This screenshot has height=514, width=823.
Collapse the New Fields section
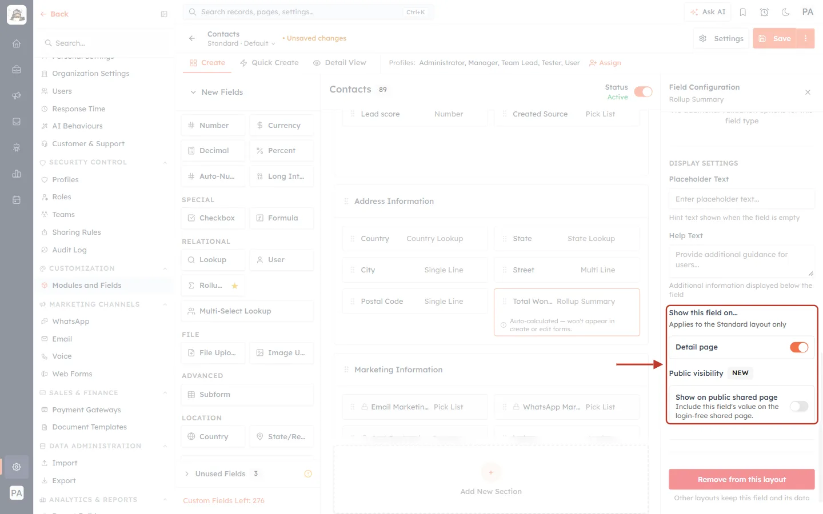click(193, 92)
